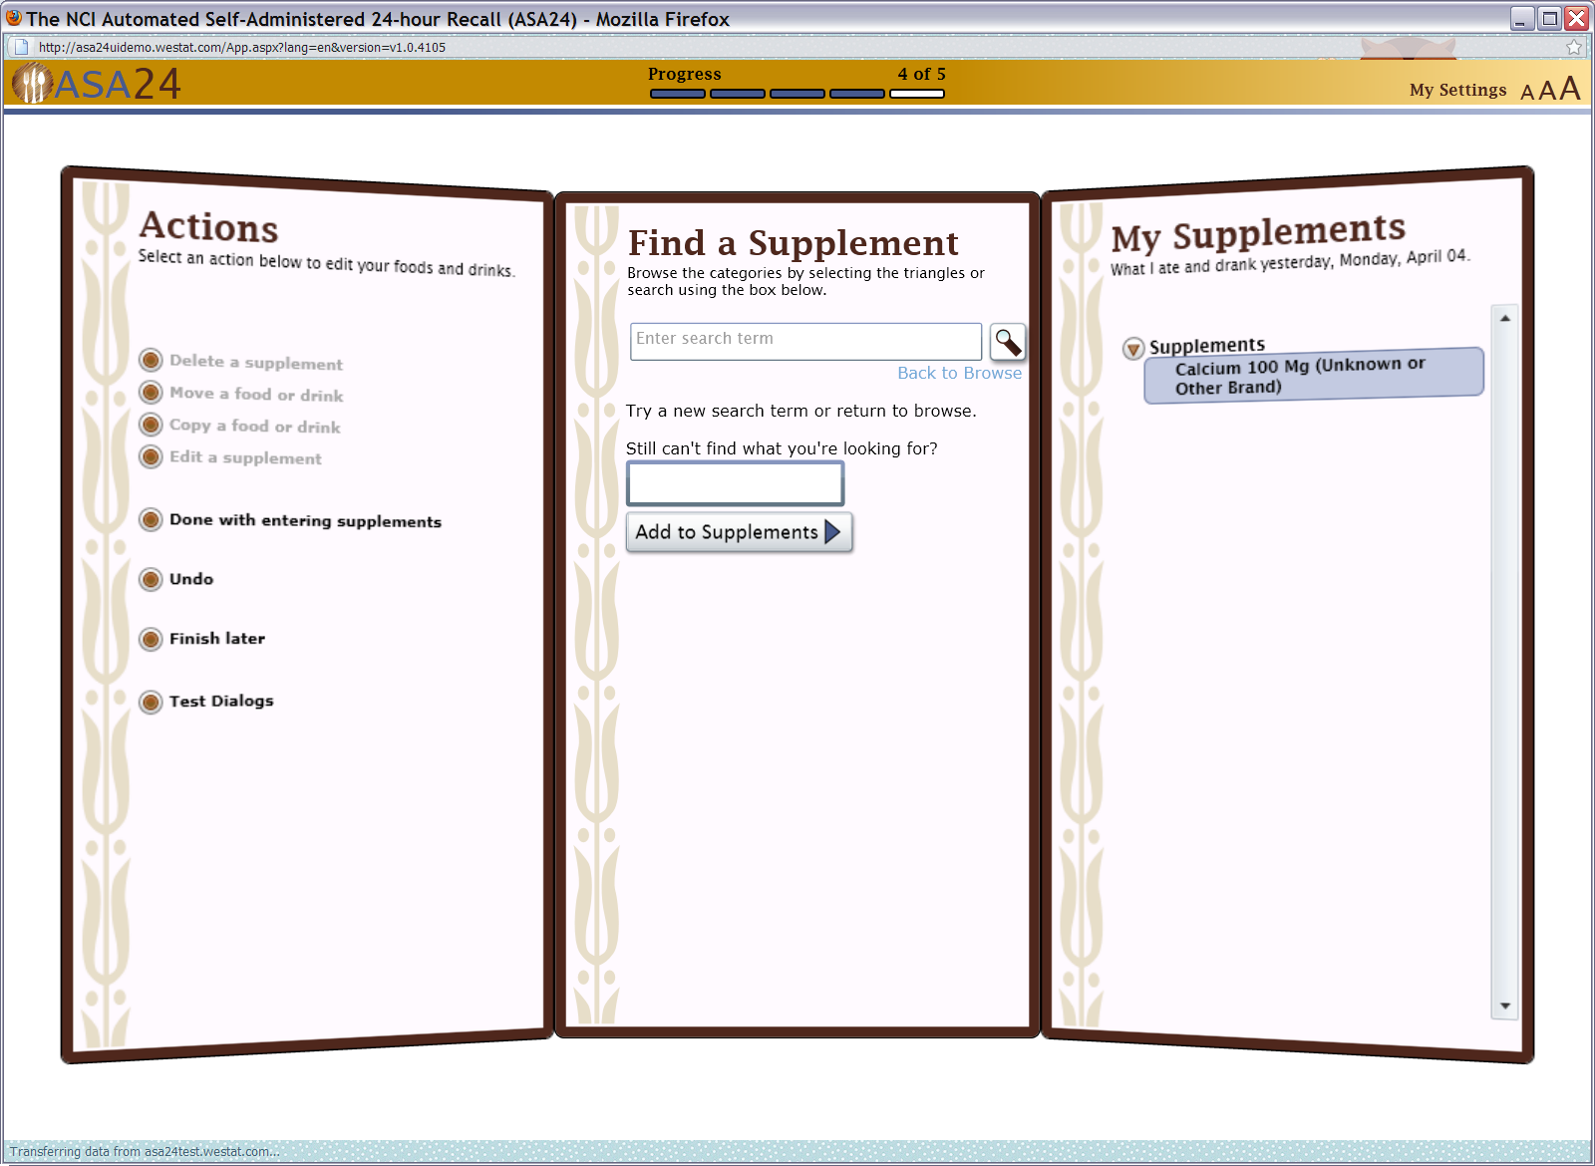The width and height of the screenshot is (1595, 1166).
Task: Click Back to Browse link
Action: click(x=959, y=373)
